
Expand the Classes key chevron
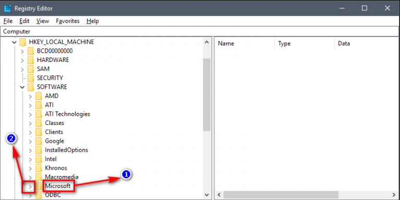30,123
